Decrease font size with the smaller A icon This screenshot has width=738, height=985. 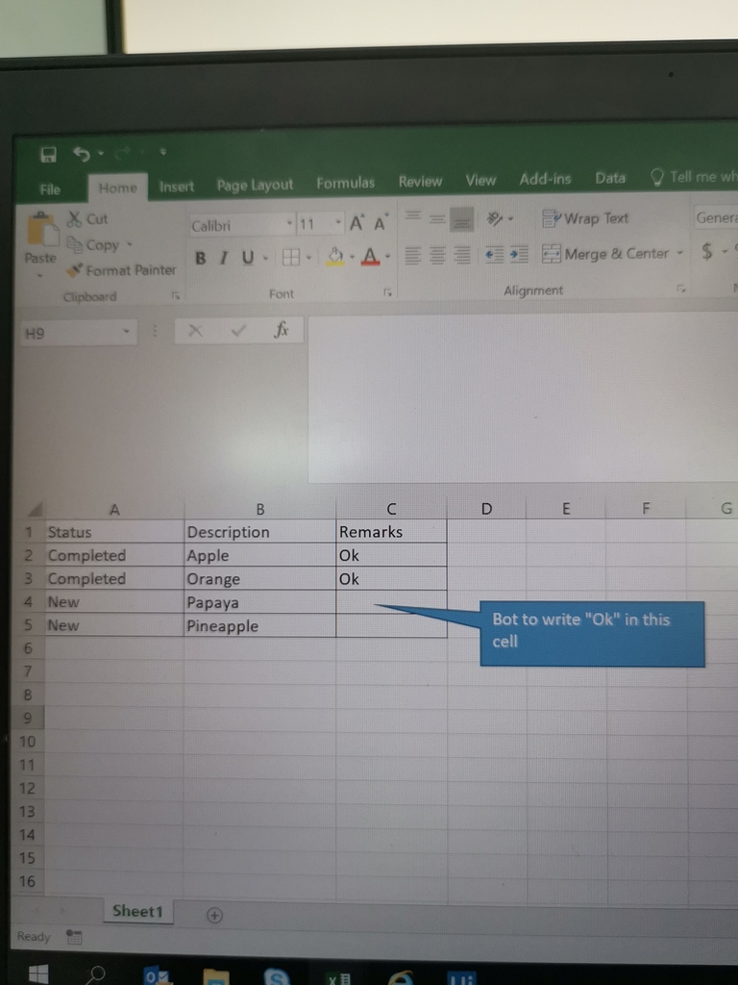(381, 222)
